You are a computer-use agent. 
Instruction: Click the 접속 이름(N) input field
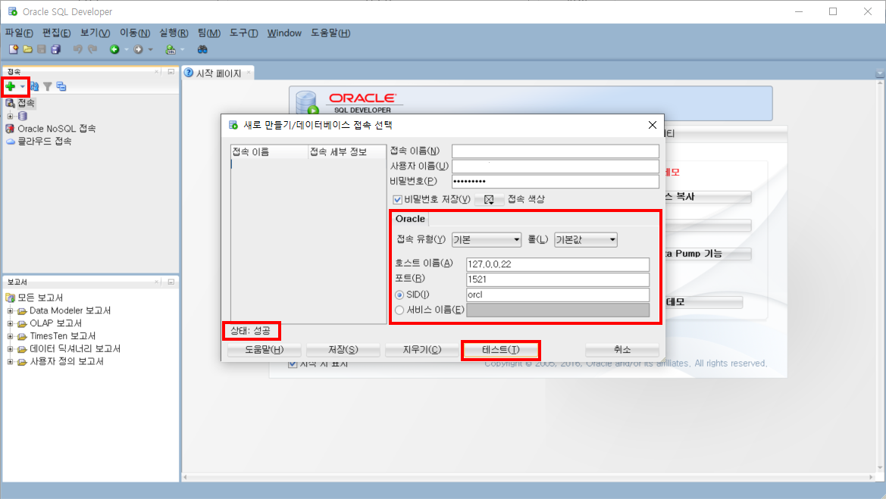(x=555, y=151)
